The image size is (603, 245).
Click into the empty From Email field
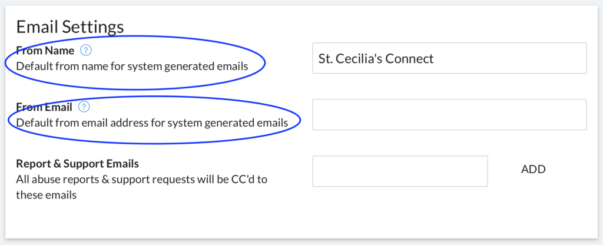(449, 115)
